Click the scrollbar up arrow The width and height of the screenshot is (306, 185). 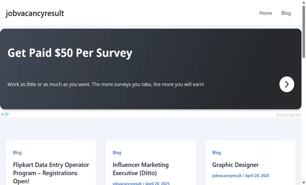304,2
